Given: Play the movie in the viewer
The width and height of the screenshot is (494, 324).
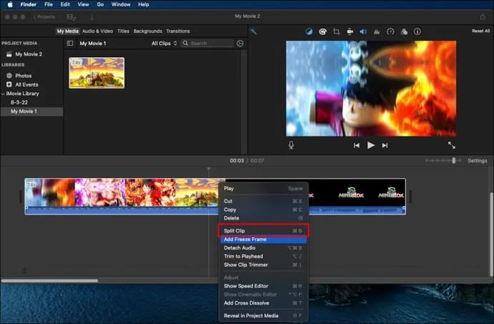Looking at the screenshot, I should 371,145.
